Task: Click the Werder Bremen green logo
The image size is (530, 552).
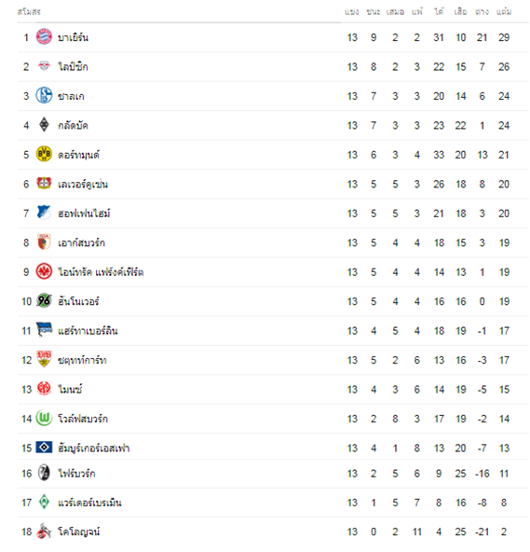Action: click(44, 502)
